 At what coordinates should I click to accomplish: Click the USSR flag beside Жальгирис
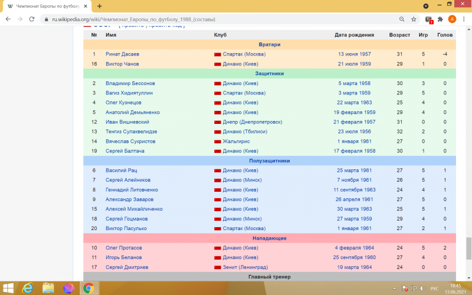pyautogui.click(x=218, y=142)
